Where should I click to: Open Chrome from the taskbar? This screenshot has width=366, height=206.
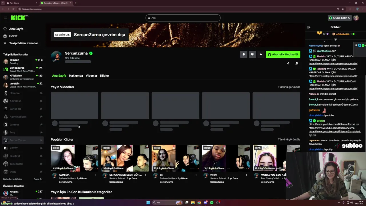199,203
